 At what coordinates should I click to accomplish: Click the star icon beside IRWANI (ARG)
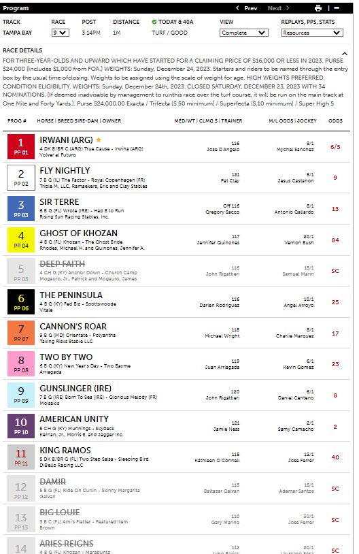[99, 140]
